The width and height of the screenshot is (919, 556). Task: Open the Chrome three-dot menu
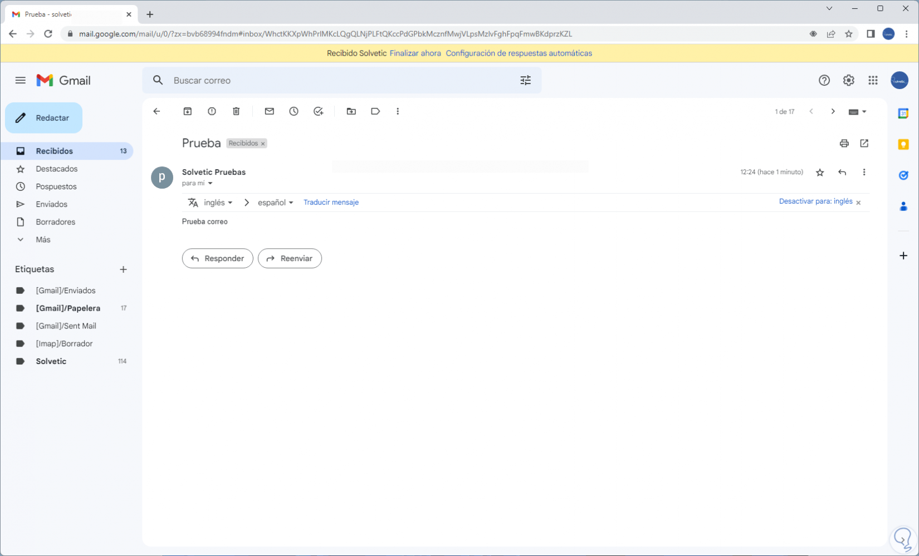[x=907, y=34]
